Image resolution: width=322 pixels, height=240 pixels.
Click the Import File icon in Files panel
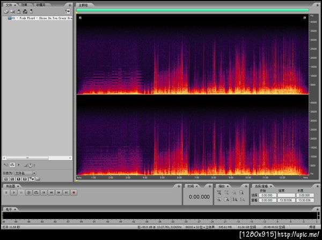(x=6, y=12)
